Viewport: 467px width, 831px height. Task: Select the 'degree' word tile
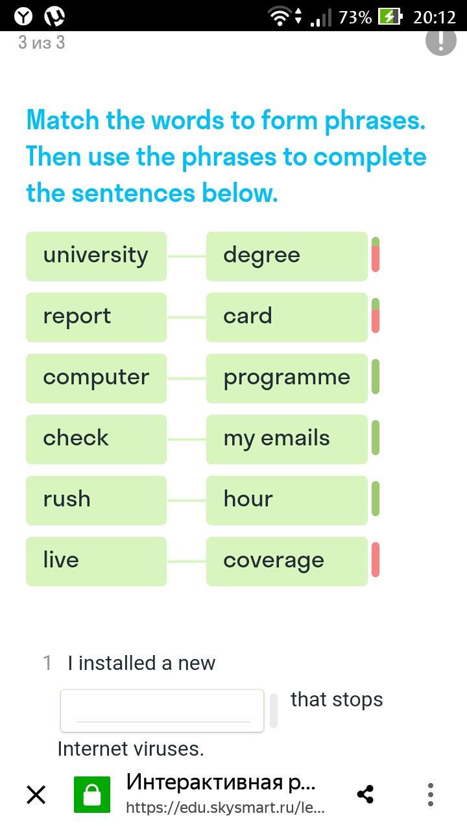(x=287, y=256)
